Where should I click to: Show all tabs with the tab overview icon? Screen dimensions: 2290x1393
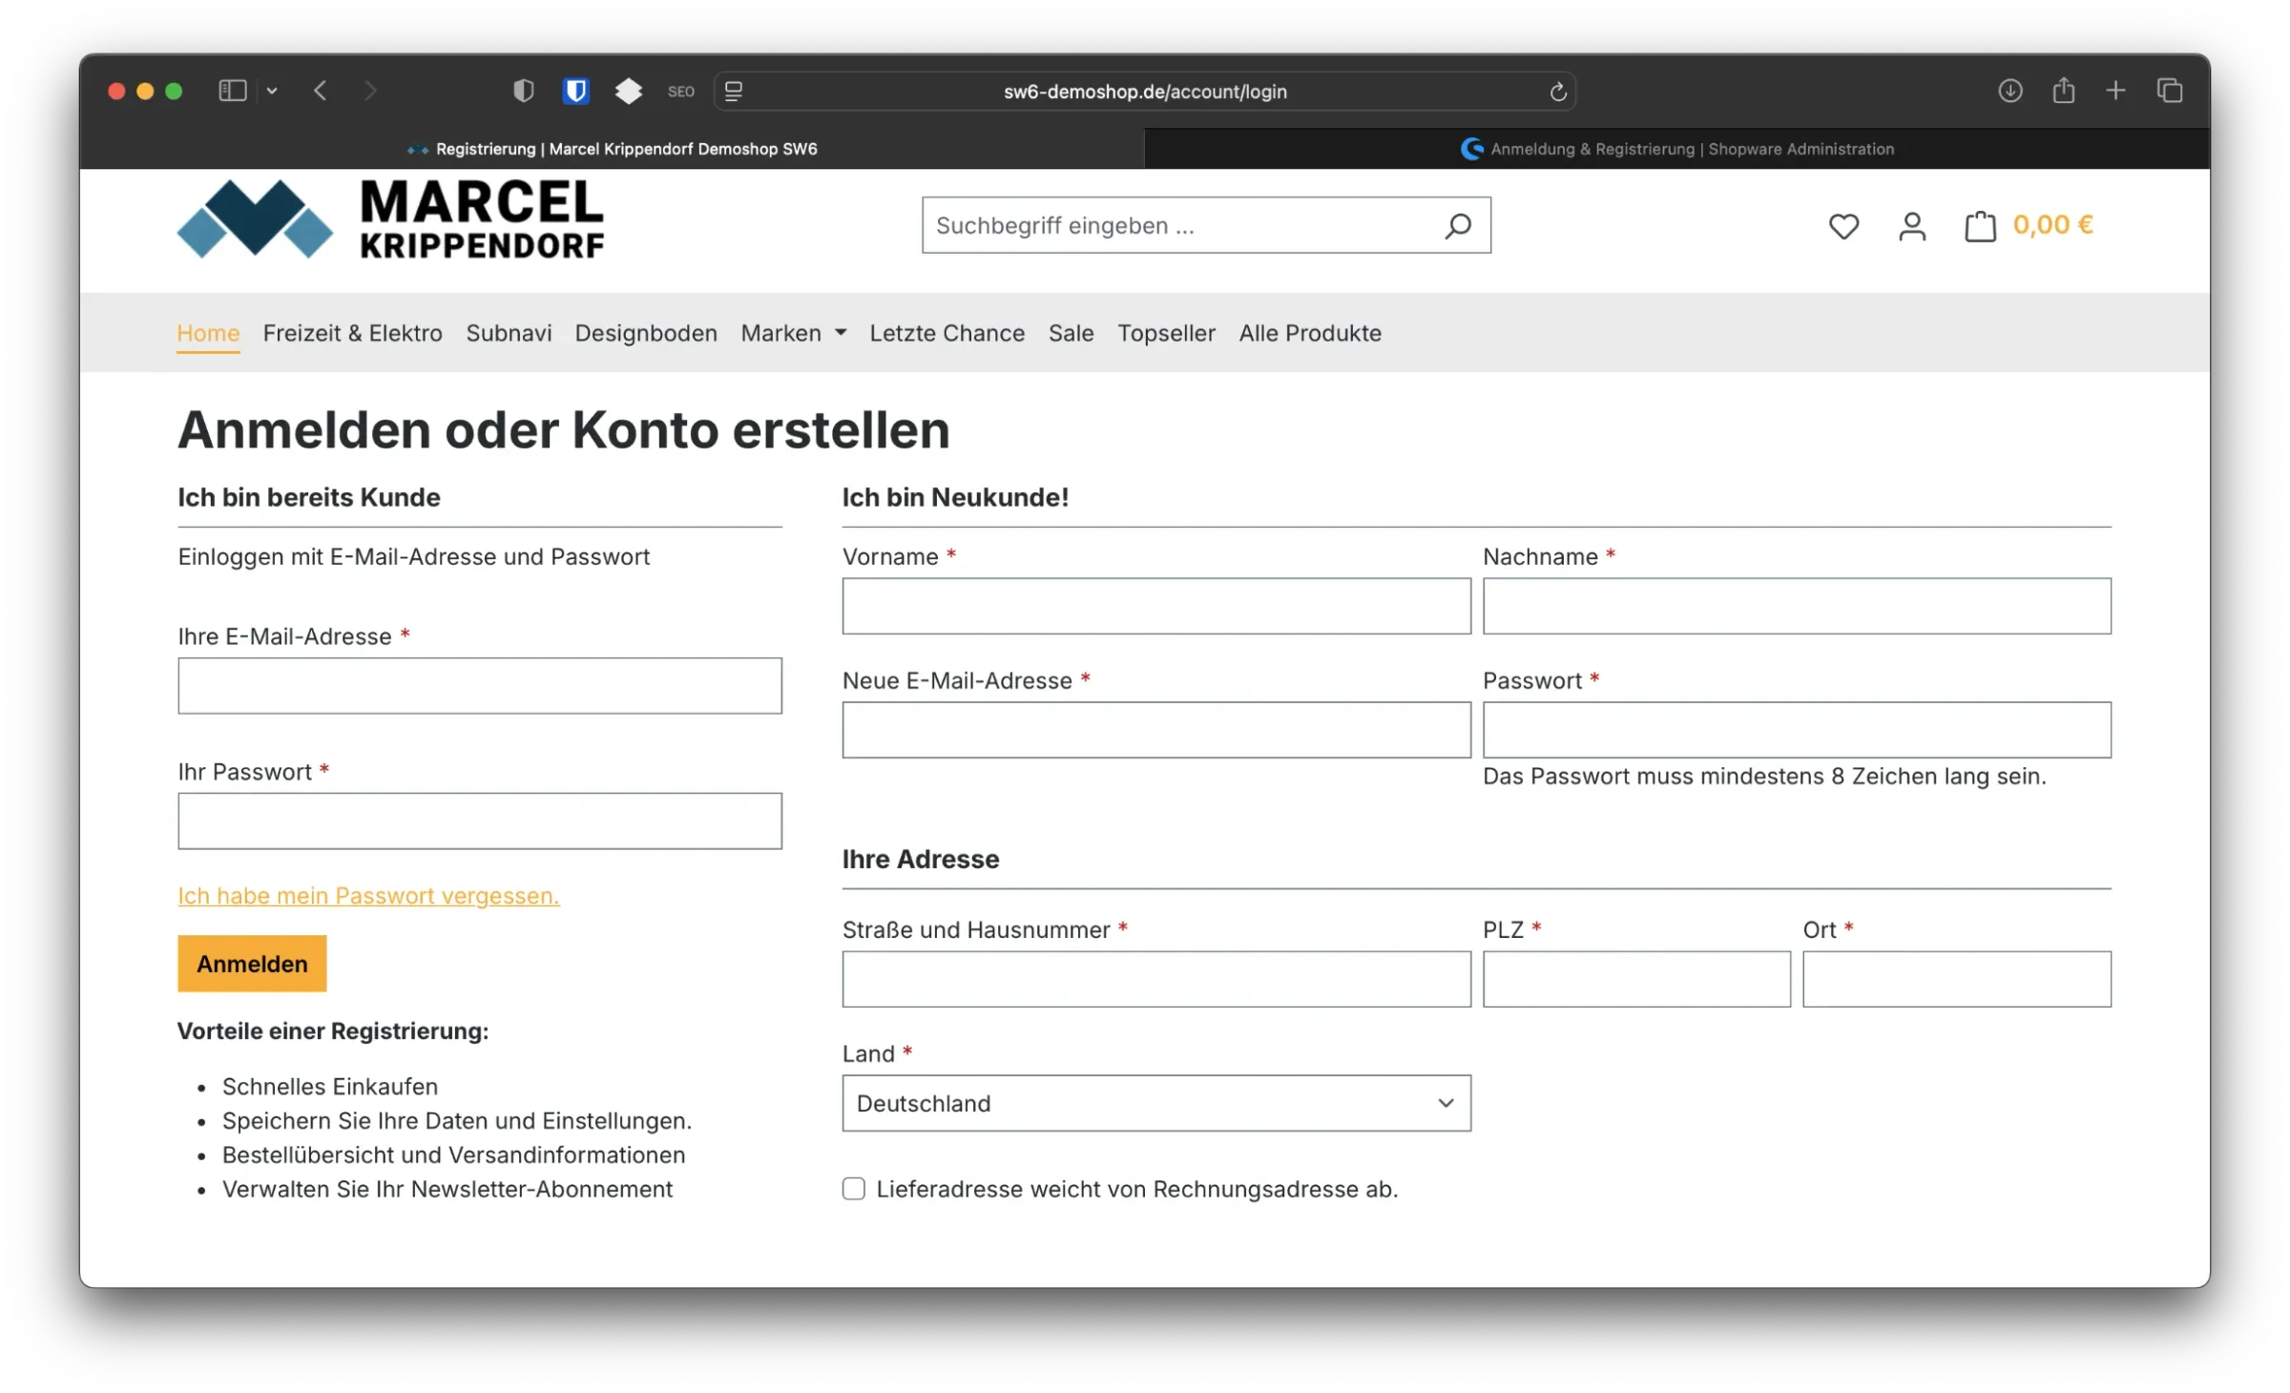(x=2168, y=91)
